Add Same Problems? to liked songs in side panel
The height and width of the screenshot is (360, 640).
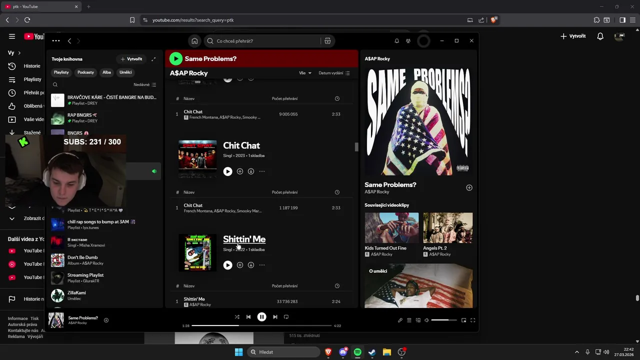point(469,187)
